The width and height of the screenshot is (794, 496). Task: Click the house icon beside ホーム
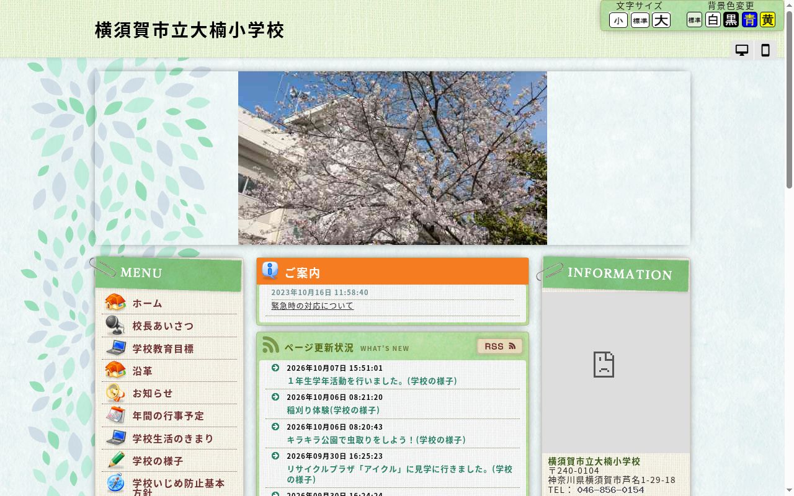115,303
